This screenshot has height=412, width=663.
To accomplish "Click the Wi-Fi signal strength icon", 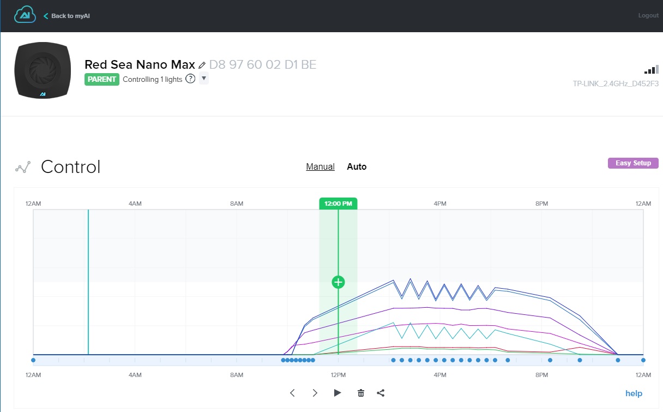I will pos(651,70).
